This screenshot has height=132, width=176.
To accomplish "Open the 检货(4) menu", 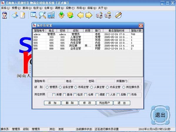I will (x=38, y=8).
